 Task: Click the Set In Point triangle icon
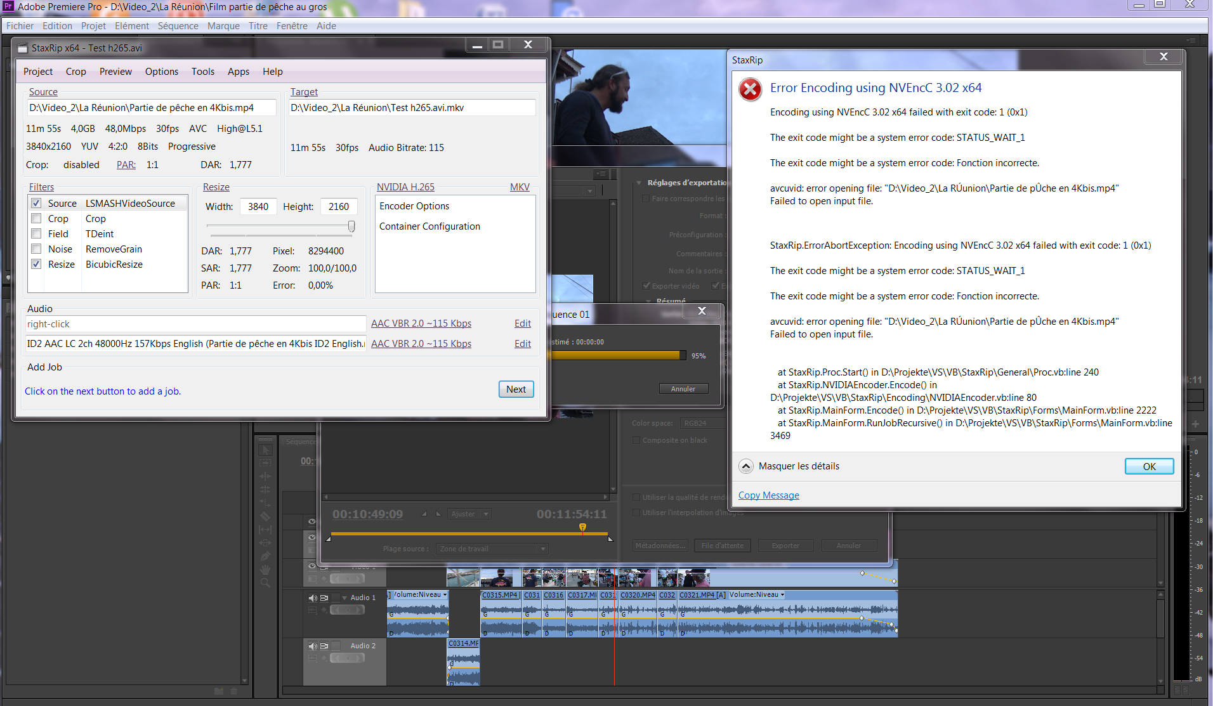424,514
